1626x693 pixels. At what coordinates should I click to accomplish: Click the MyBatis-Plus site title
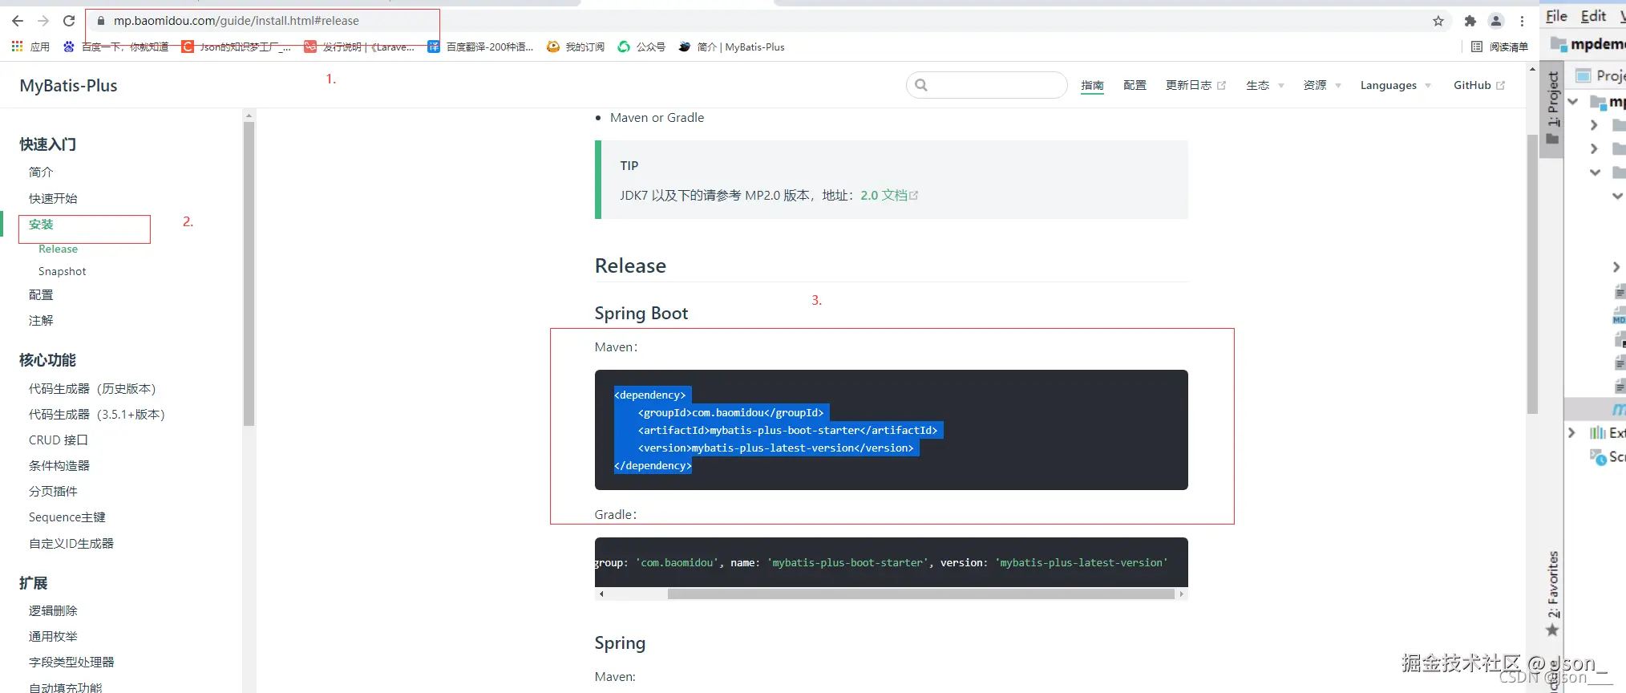tap(68, 86)
